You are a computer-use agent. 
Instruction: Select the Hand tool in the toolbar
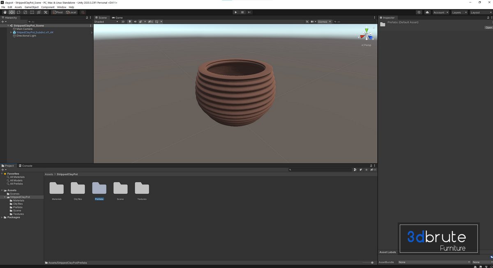(5, 12)
